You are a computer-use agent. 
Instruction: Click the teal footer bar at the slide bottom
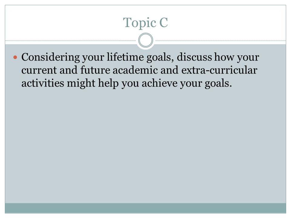[145, 208]
